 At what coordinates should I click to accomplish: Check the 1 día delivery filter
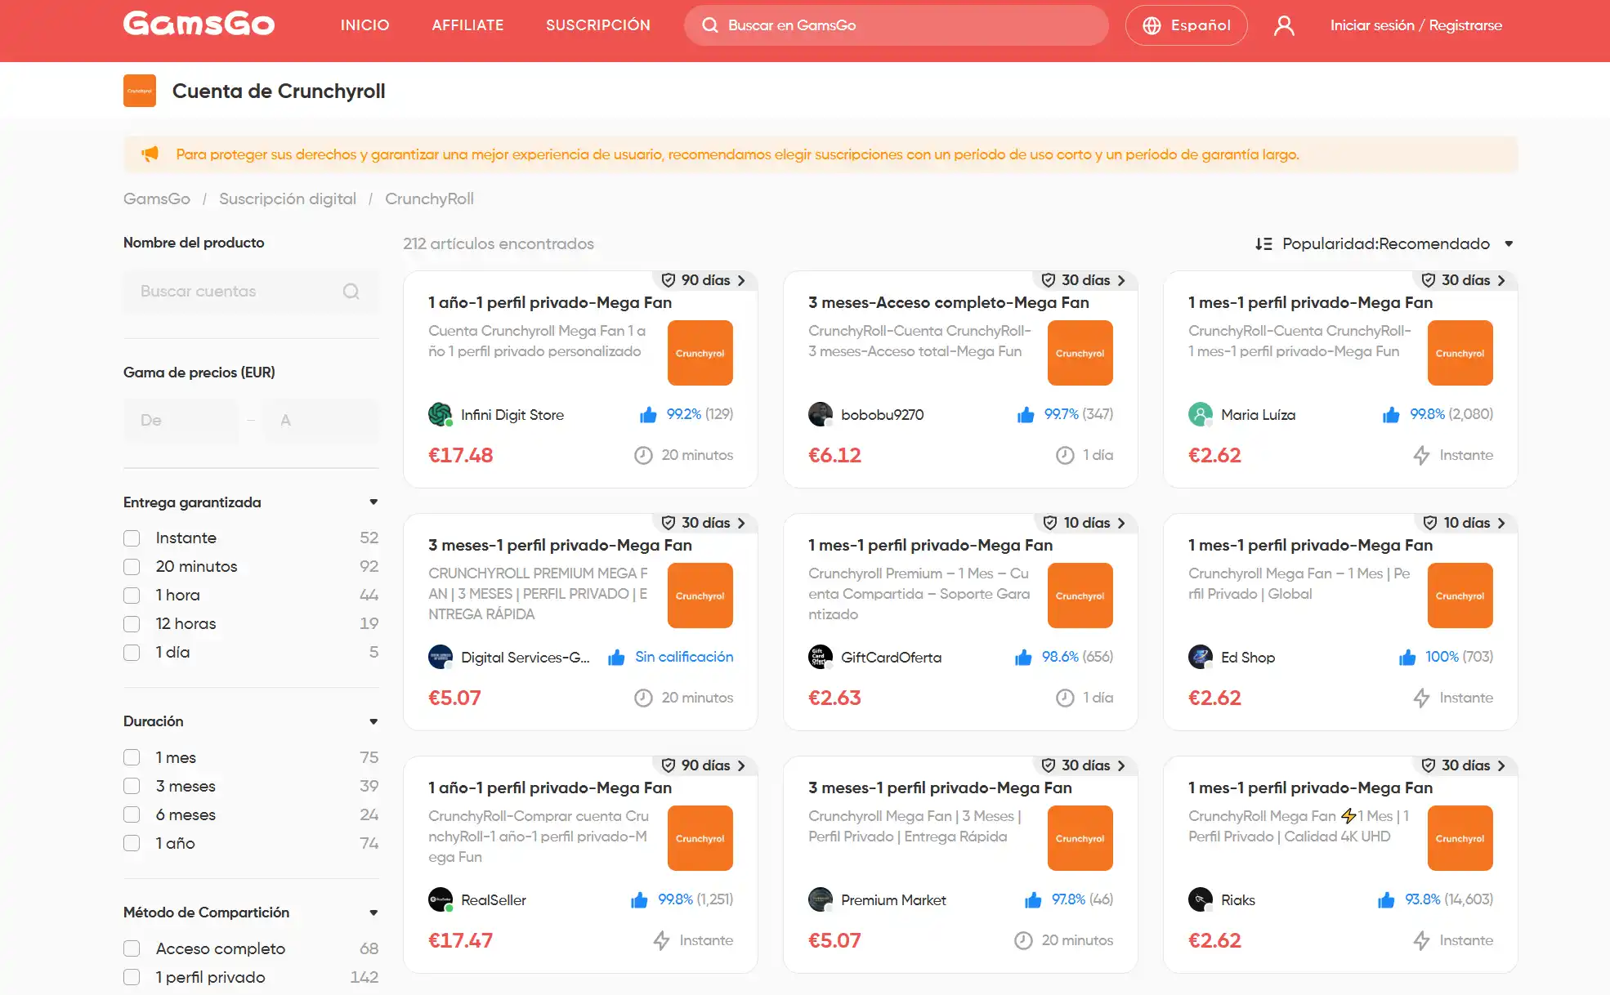click(x=132, y=653)
